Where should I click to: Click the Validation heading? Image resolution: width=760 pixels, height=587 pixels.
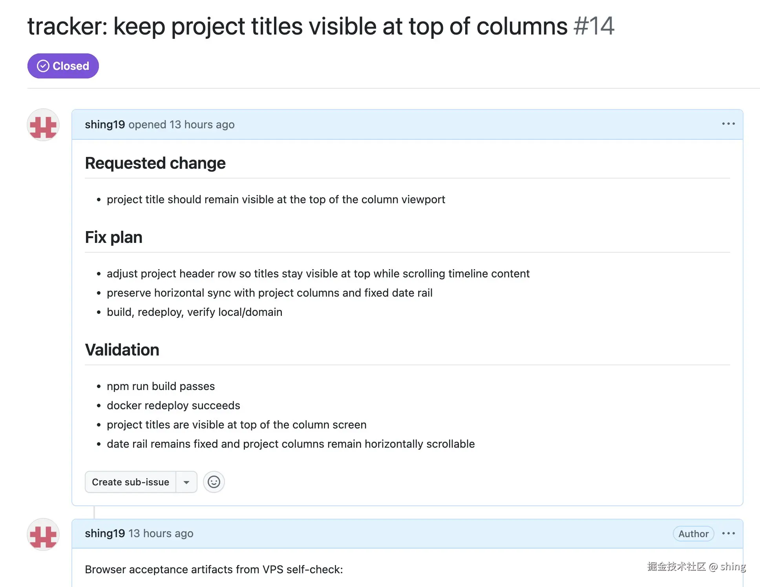tap(122, 350)
